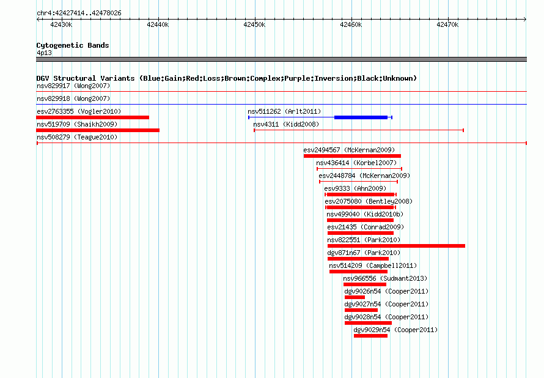Click the 42430k ruler position

click(x=61, y=24)
